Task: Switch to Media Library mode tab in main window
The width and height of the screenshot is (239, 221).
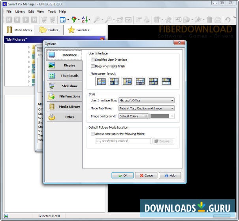Action: [x=19, y=30]
